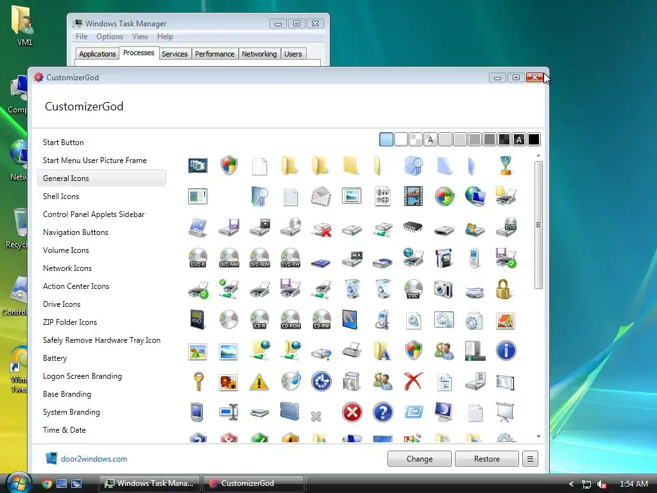
Task: Select the open envelope mail icon
Action: (x=321, y=196)
